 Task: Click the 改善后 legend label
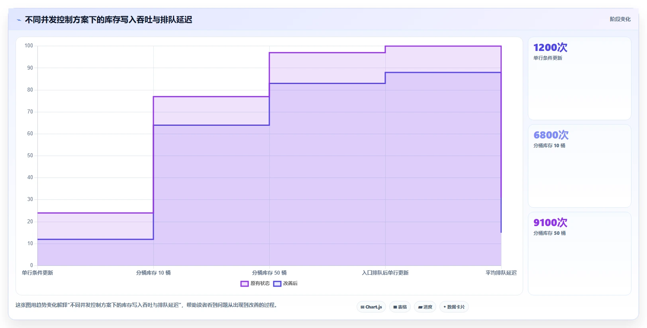point(290,283)
